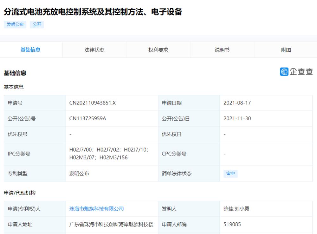Select IPC code H02M3/156
Screen dimensions: 317x234
coord(113,158)
